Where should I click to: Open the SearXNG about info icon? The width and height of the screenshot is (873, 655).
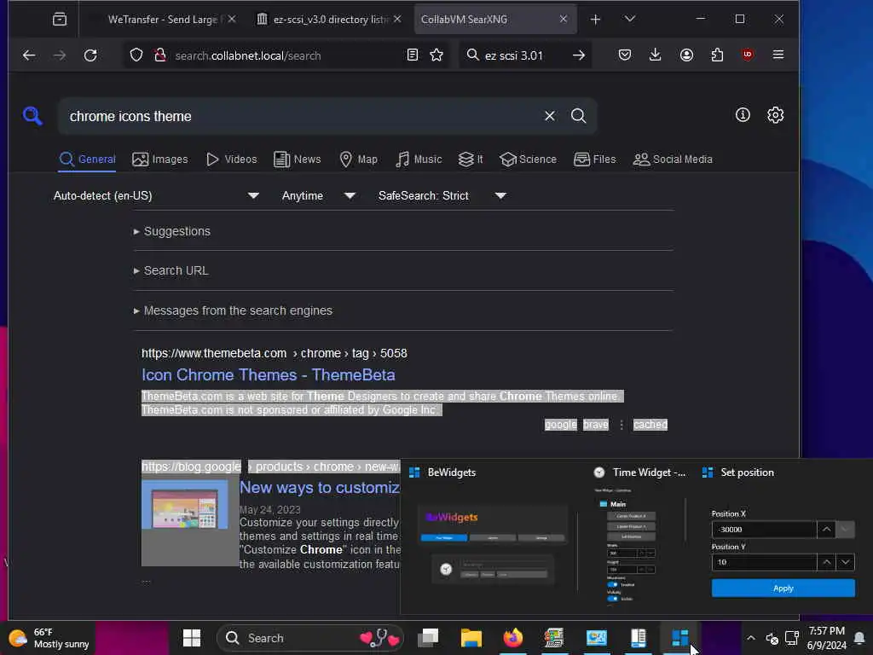[x=743, y=115]
